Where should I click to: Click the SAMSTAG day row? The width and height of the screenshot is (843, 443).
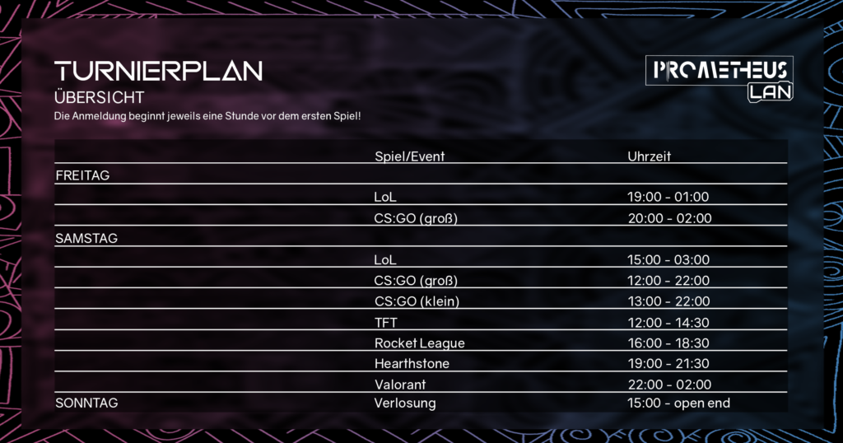click(x=421, y=238)
